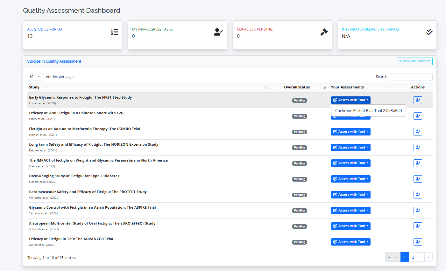The height and width of the screenshot is (271, 446).
Task: Select Cochrane Risk of Bias Tool 2.0 option
Action: 368,111
